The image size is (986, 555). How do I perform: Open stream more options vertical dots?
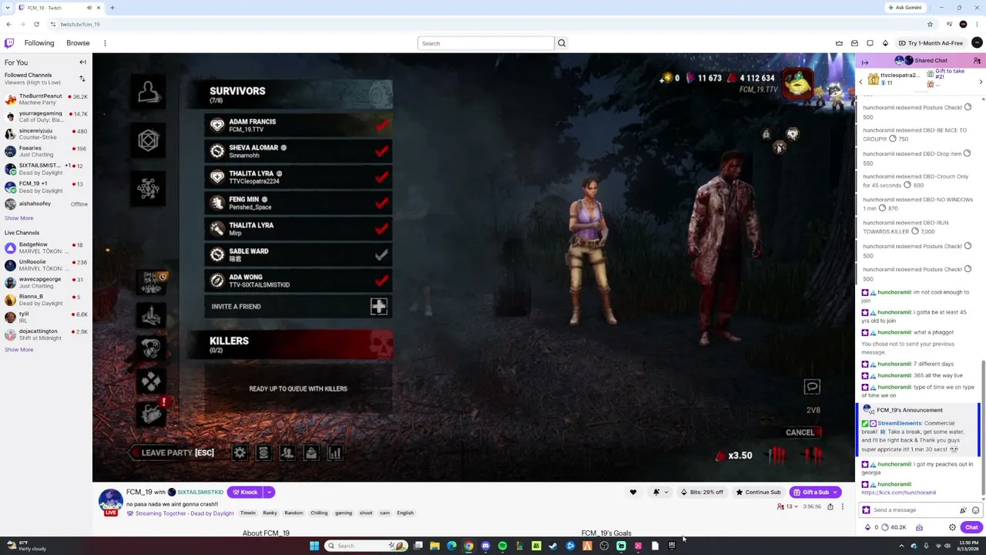click(x=843, y=506)
